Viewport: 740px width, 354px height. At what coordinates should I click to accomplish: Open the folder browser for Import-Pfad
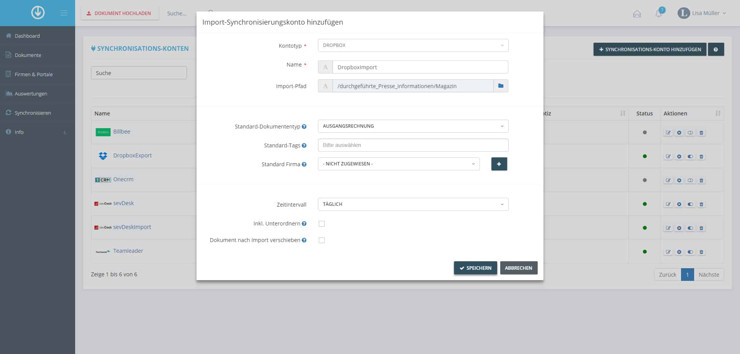click(501, 86)
